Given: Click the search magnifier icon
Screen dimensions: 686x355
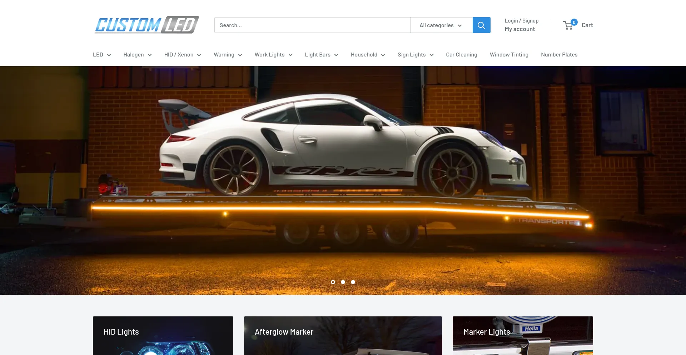Looking at the screenshot, I should tap(481, 25).
